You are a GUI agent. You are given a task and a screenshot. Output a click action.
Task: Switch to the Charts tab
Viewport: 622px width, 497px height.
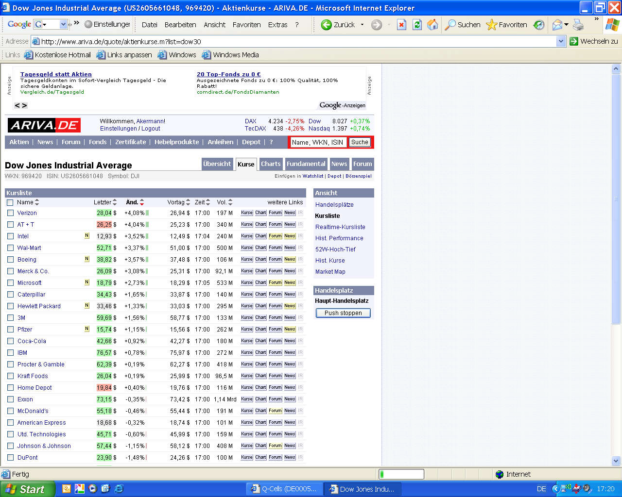click(271, 164)
